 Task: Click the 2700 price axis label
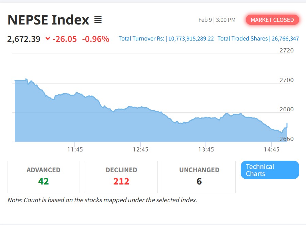pos(287,80)
